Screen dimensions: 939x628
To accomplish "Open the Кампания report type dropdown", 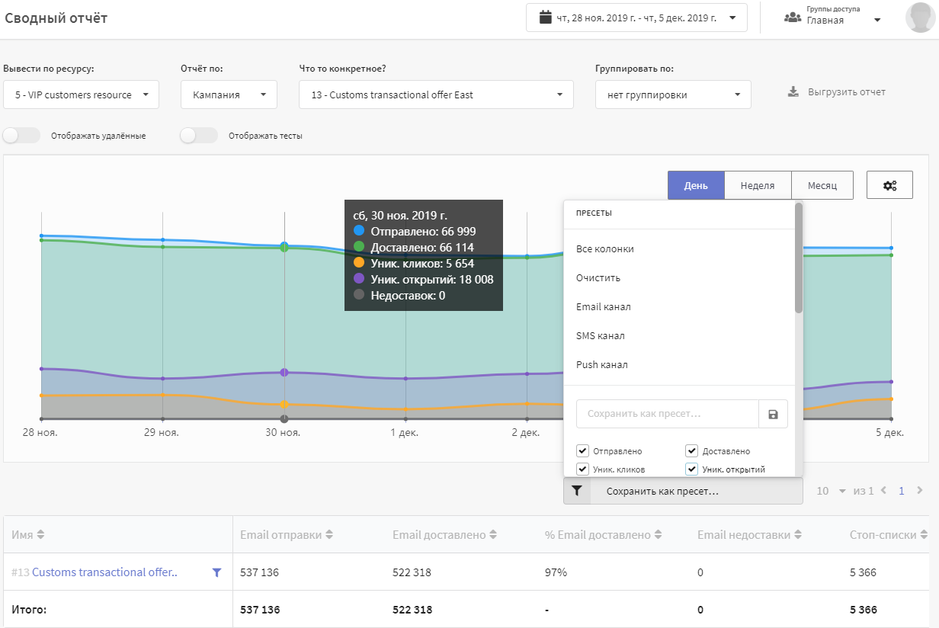I will tap(229, 95).
